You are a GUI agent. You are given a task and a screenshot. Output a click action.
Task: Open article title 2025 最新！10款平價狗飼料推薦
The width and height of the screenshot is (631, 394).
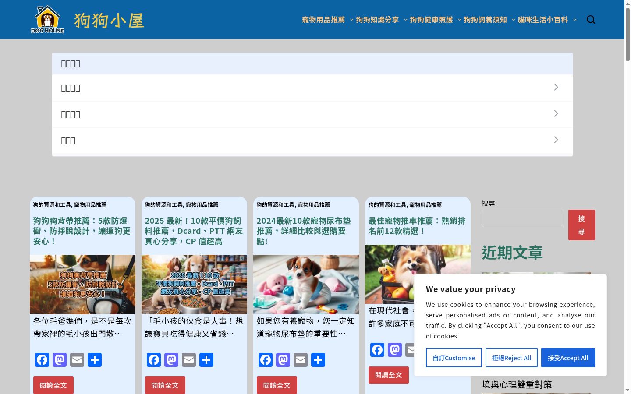[x=194, y=231]
